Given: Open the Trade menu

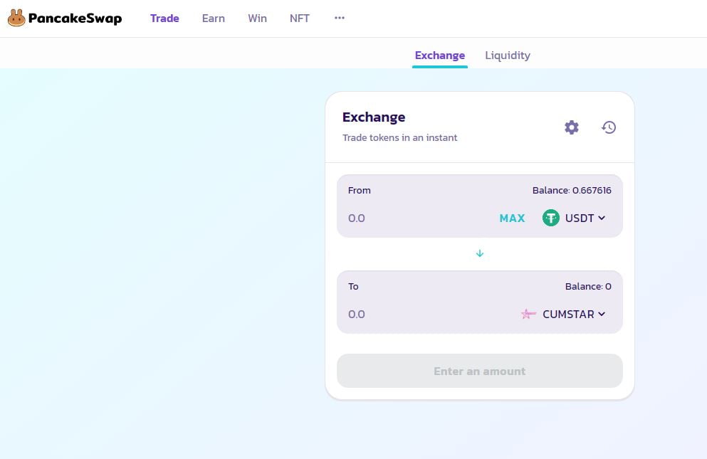Looking at the screenshot, I should tap(164, 19).
